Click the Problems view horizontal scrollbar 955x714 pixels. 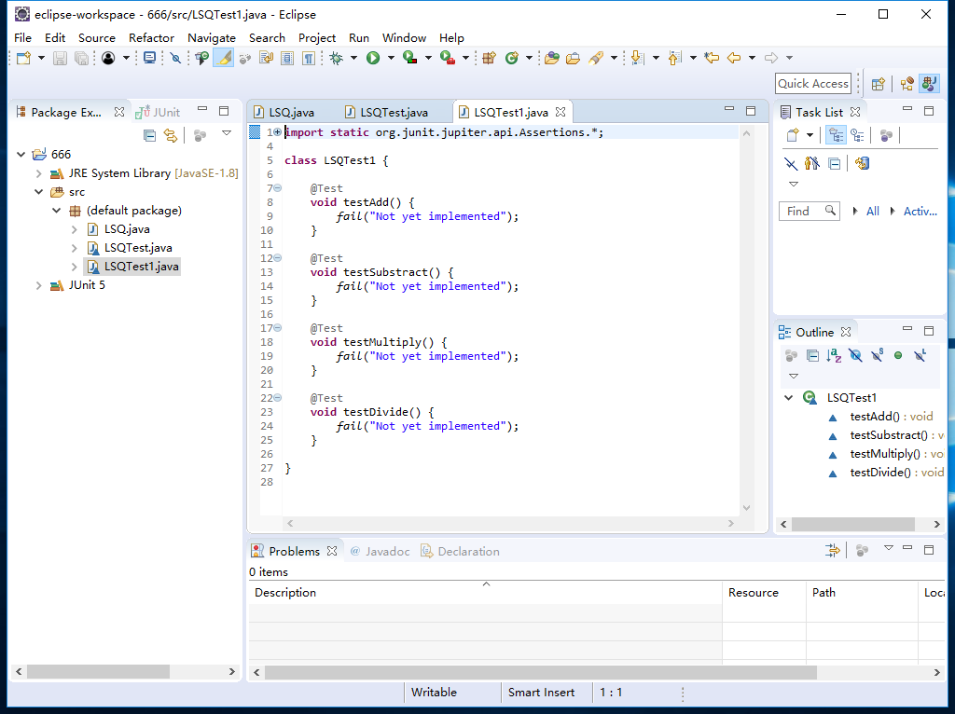click(540, 672)
